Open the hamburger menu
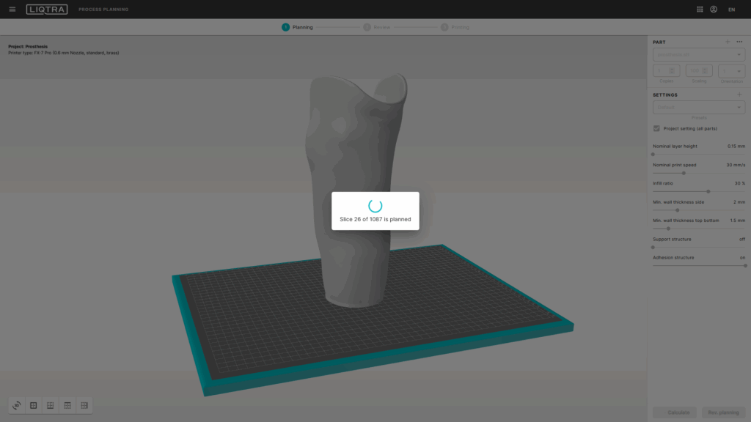Screen dimensions: 751x422 [x=12, y=10]
